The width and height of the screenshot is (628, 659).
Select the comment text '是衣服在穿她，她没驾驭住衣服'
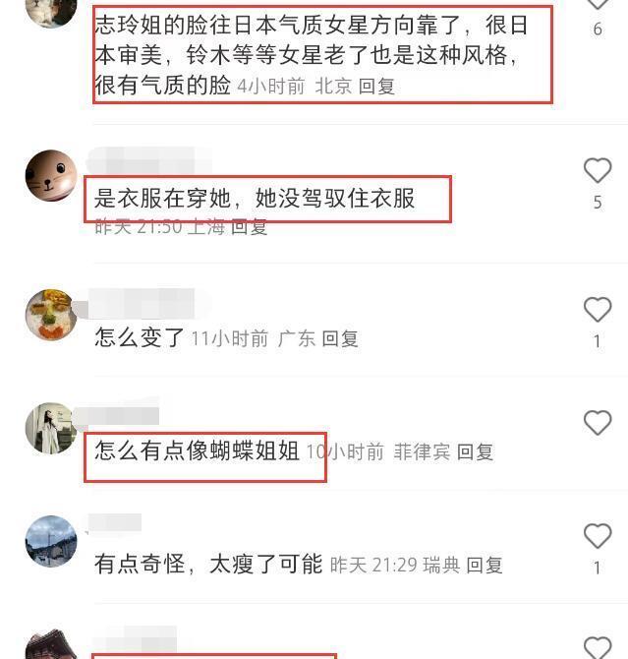click(255, 199)
